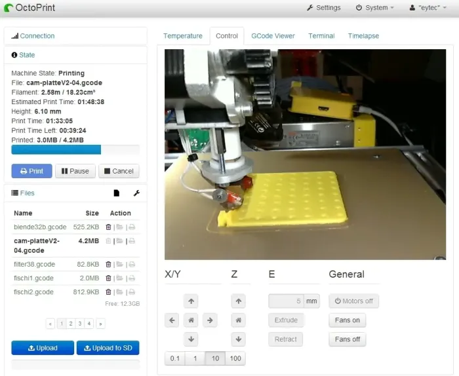Choose the 1 mm jog step

tap(194, 358)
